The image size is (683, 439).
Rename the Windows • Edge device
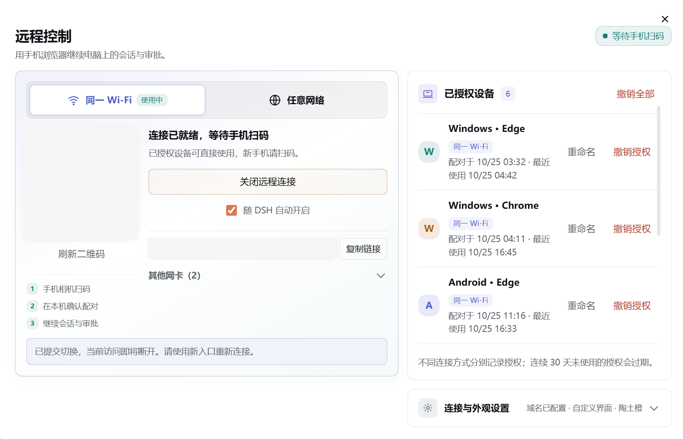coord(581,152)
